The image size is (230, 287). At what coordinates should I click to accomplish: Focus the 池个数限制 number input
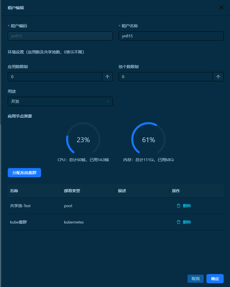[166, 77]
